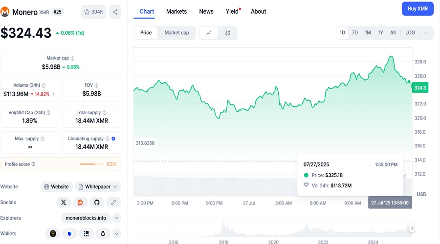The width and height of the screenshot is (440, 244).
Task: Click the chart range slider handle
Action: point(412,228)
